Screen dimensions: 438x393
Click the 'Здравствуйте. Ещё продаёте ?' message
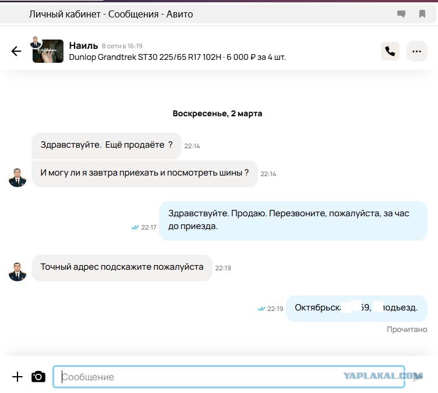coord(107,145)
